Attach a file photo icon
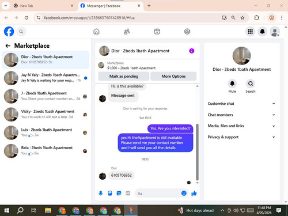288x216 pixels. [110, 193]
